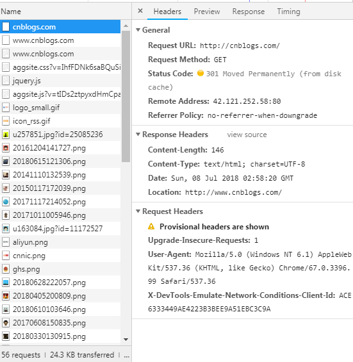Screen dimensions: 353x362
Task: Switch to the Preview tab
Action: [207, 12]
